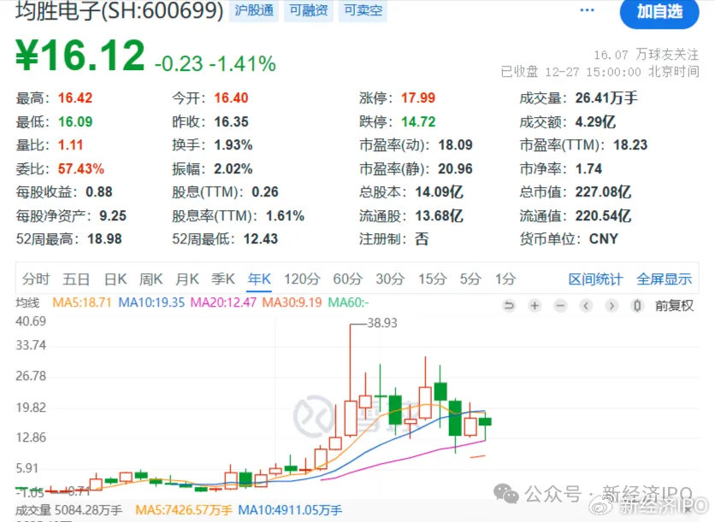Screen dimensions: 715x522
Task: Click the 成交量 value 26.41万手
Action: [x=606, y=98]
